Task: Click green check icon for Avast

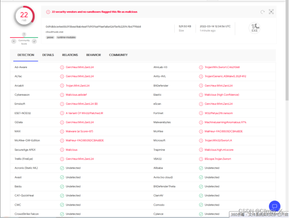Action: (x=62, y=177)
